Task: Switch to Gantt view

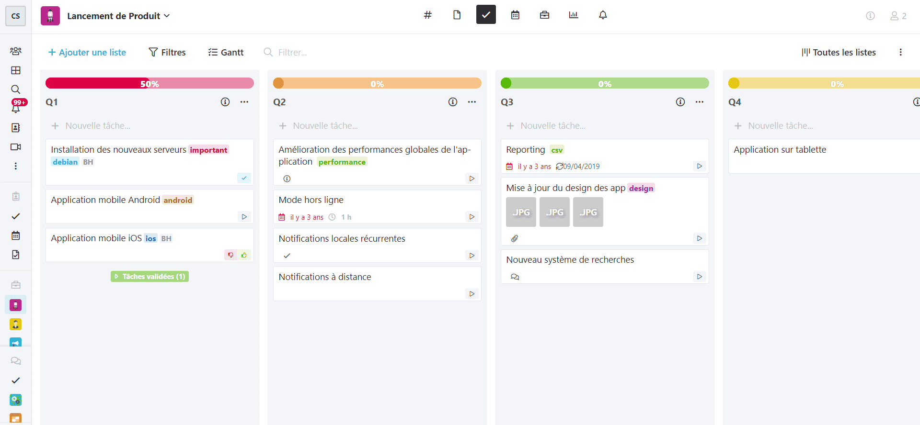Action: (226, 52)
